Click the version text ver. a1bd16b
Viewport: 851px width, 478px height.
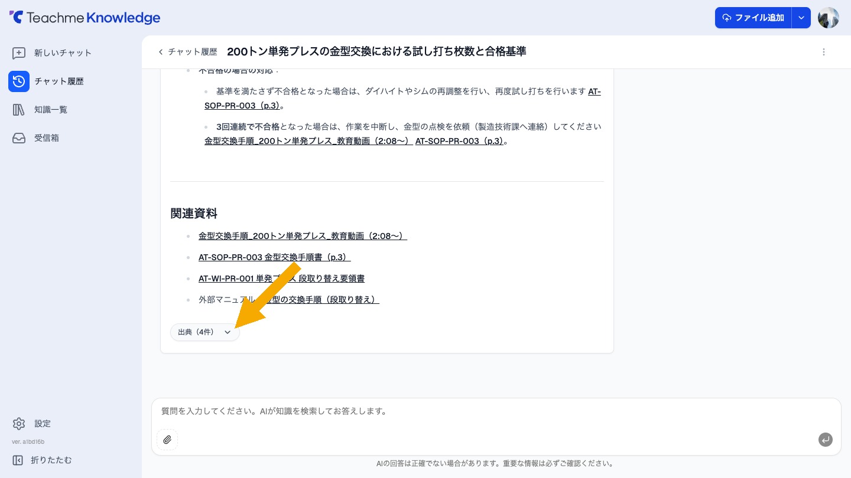(x=28, y=441)
